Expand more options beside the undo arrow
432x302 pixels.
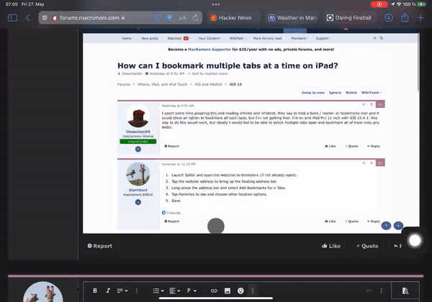(382, 290)
